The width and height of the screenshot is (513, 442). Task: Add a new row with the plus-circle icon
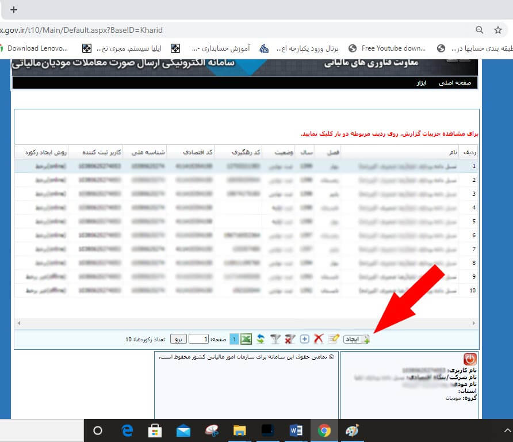(304, 338)
